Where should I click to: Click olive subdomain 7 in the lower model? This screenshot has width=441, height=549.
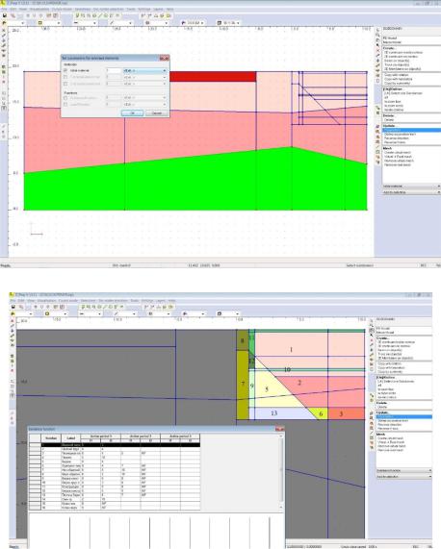pyautogui.click(x=243, y=385)
